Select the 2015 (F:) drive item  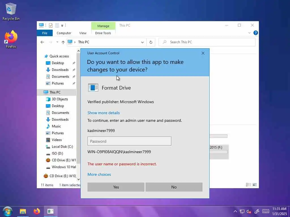pos(219,152)
